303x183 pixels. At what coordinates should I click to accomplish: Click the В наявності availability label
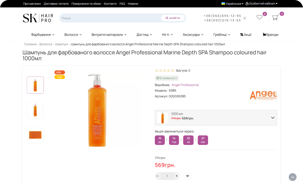167,78
